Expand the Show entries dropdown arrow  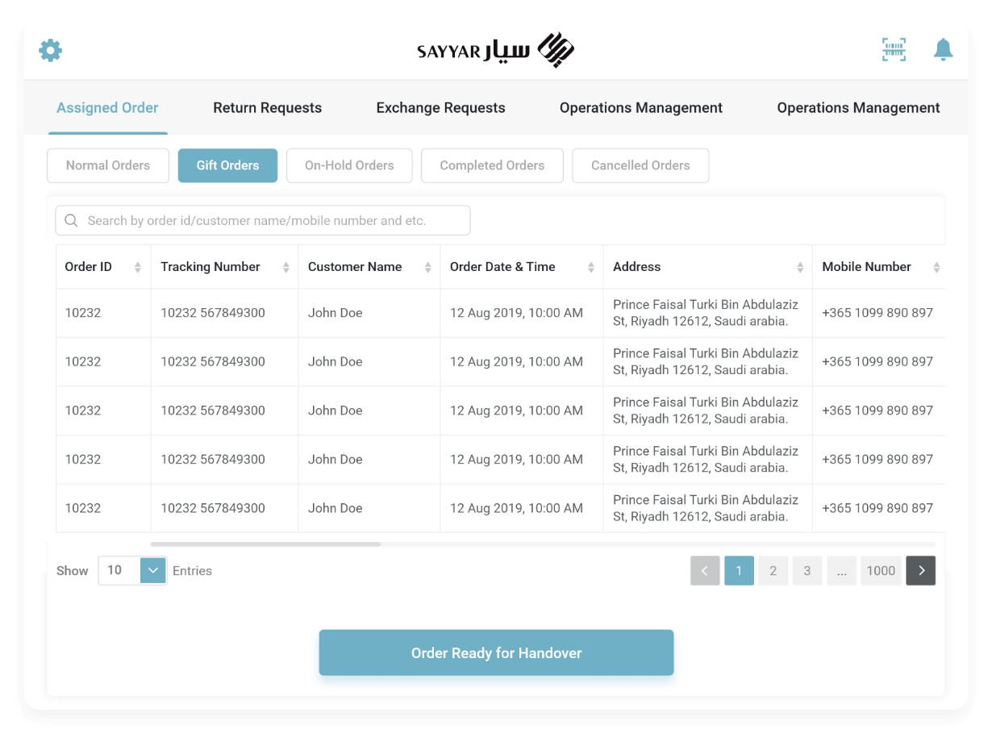153,570
